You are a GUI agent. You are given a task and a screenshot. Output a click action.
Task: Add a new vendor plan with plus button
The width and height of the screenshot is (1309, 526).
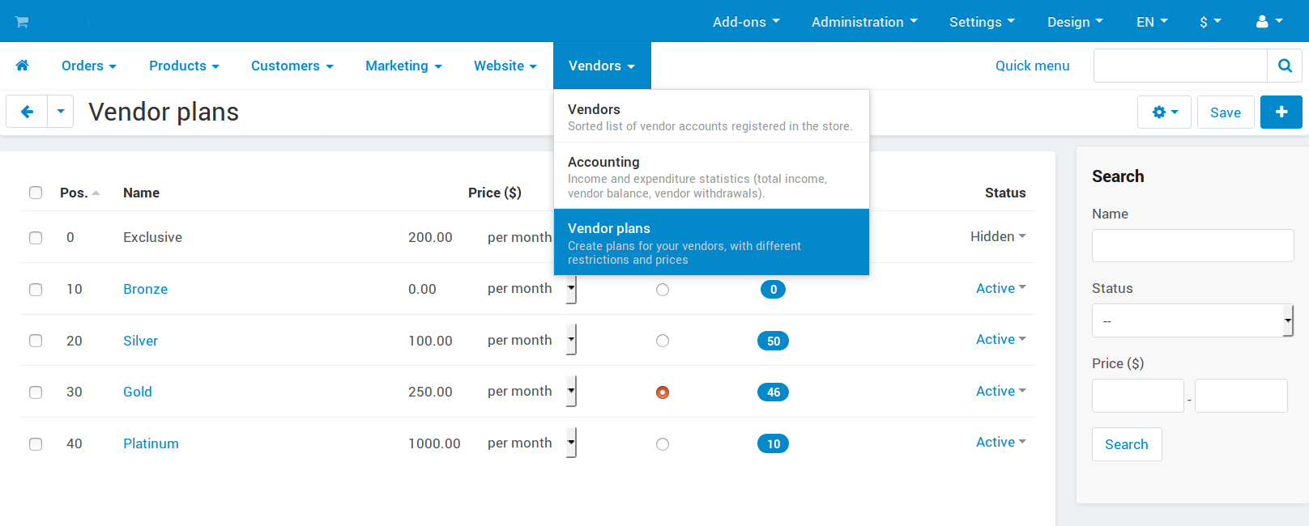[1281, 112]
